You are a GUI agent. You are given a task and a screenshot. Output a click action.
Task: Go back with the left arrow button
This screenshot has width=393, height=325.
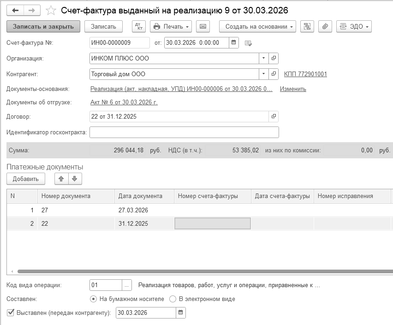[15, 10]
